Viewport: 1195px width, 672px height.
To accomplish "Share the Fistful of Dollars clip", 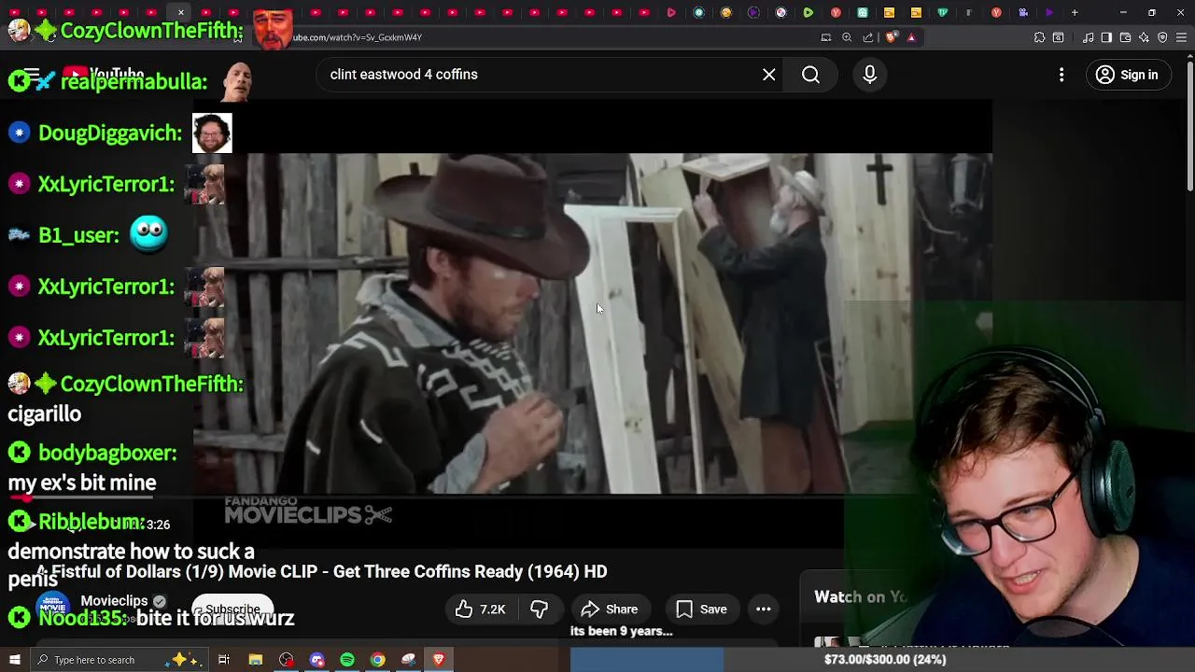I will 610,609.
